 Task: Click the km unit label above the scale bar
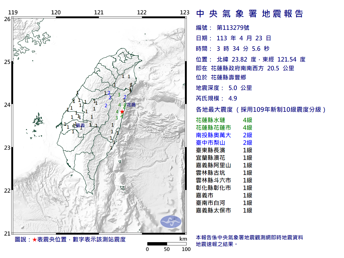coord(183,239)
